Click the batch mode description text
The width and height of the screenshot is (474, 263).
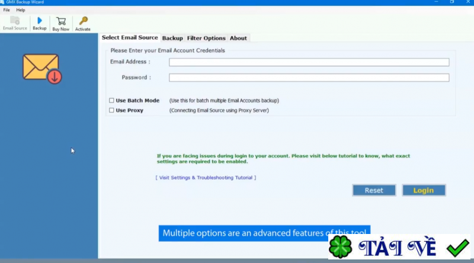pyautogui.click(x=224, y=101)
